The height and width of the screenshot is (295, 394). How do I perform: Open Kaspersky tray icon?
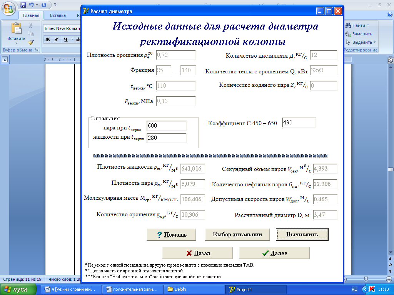click(x=372, y=289)
